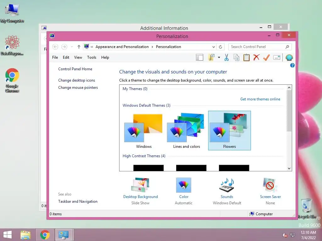322x241 pixels.
Task: Click the Refresh button in address bar
Action: [x=220, y=47]
